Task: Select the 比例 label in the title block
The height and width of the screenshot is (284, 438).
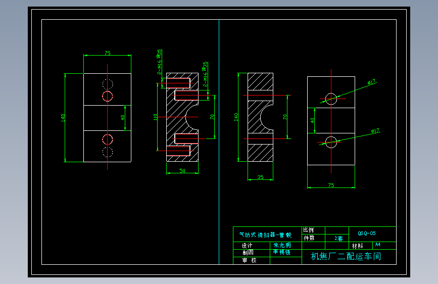Action: point(309,230)
